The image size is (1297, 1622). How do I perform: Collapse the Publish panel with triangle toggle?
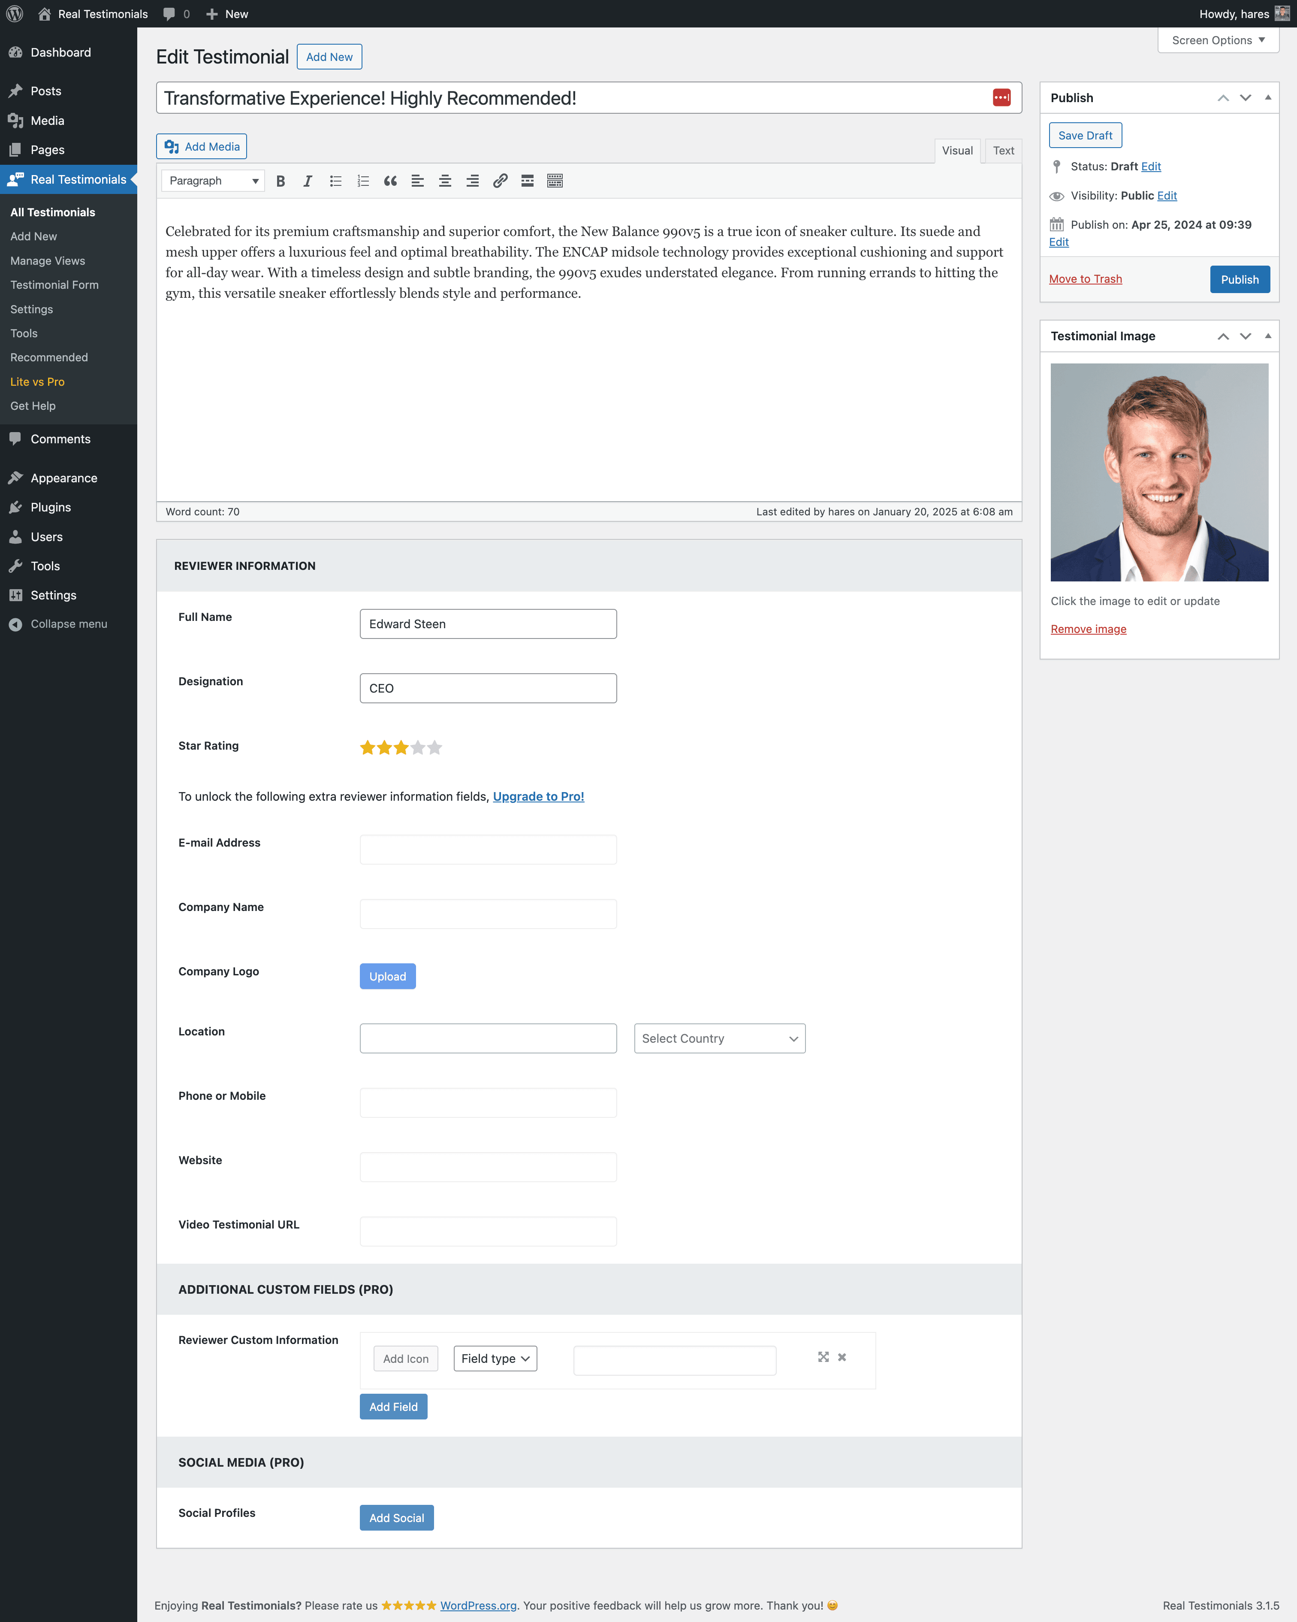click(x=1268, y=98)
